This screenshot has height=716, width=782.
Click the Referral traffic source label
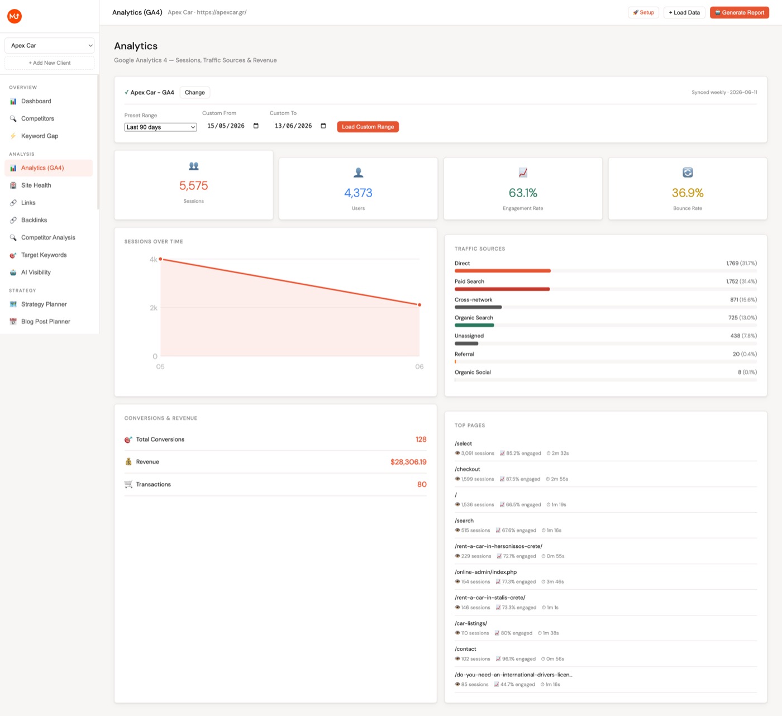click(464, 354)
